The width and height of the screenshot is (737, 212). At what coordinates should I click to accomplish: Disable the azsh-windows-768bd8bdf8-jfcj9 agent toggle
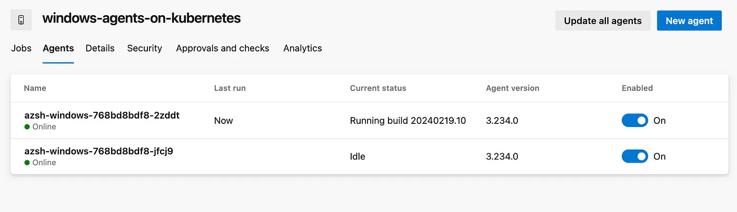635,156
